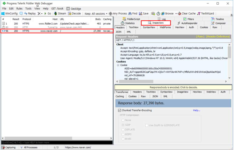
Task: Select the Brotli compression radio
Action: point(123,139)
